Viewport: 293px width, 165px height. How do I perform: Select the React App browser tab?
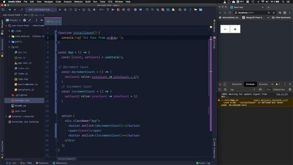(246, 7)
